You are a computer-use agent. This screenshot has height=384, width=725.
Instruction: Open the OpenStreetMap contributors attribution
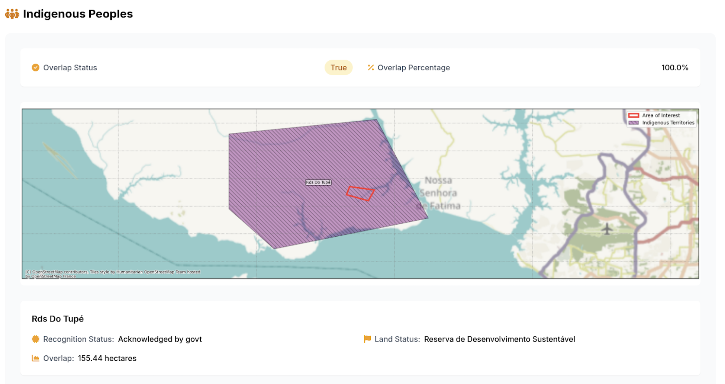113,274
